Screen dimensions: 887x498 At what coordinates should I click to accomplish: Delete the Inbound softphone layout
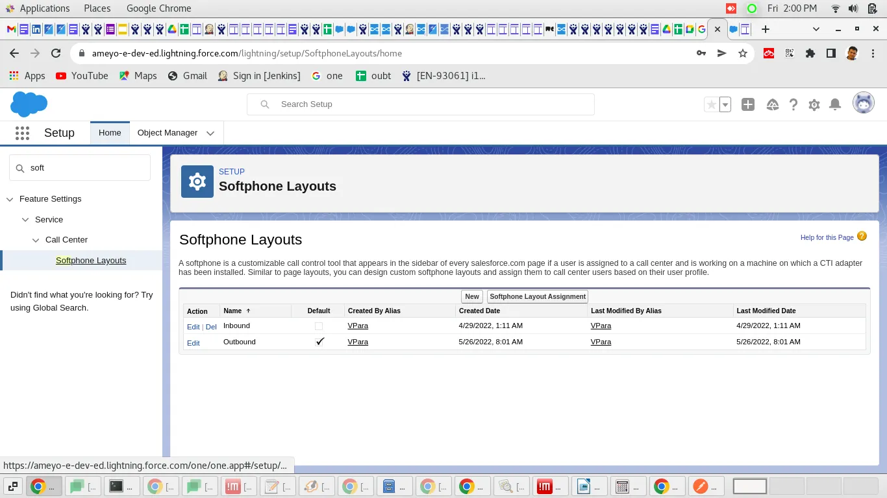211,327
